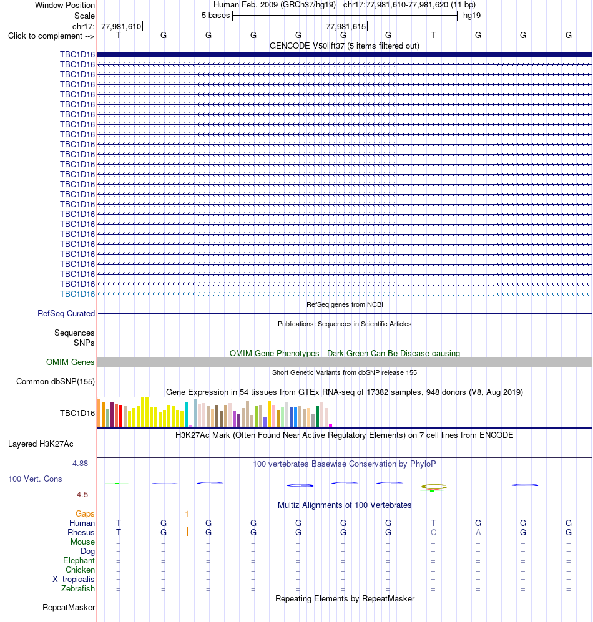This screenshot has height=622, width=593.
Task: Click the Elephant alignment row label
Action: (79, 560)
